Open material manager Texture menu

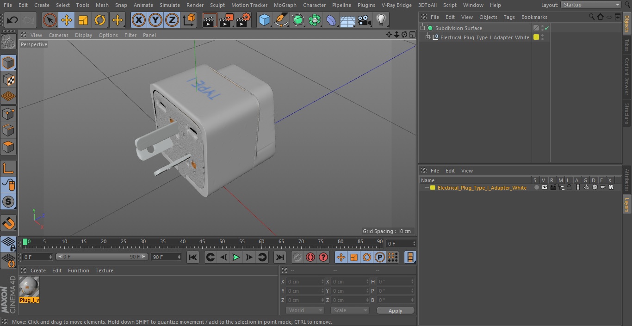point(104,271)
